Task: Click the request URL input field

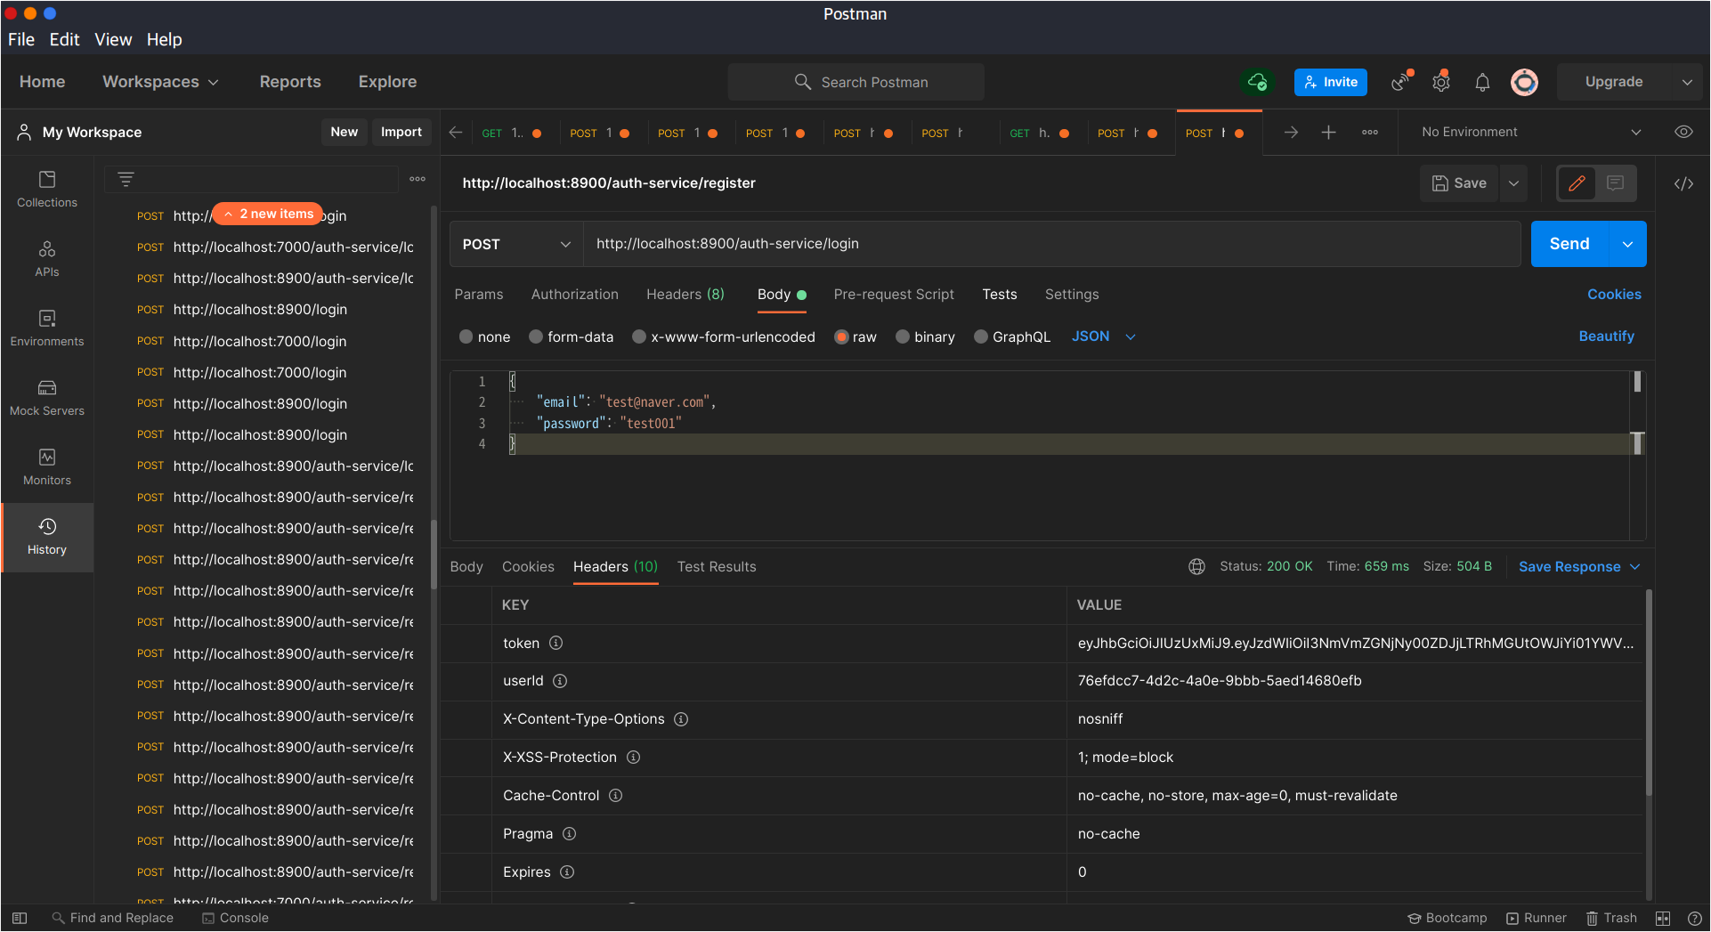Action: (1051, 244)
